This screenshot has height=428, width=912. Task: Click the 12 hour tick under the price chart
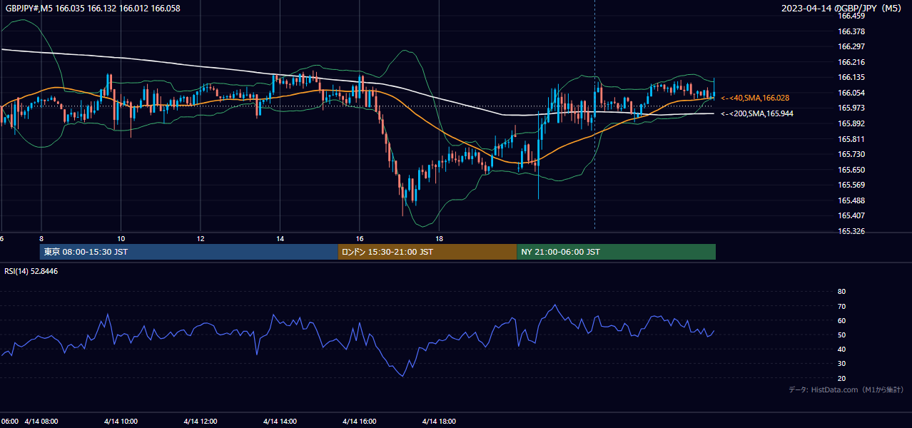click(201, 238)
